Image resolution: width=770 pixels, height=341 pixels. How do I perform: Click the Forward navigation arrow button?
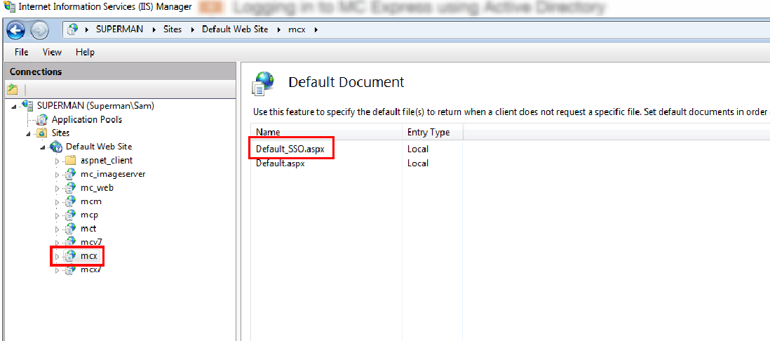[x=39, y=29]
